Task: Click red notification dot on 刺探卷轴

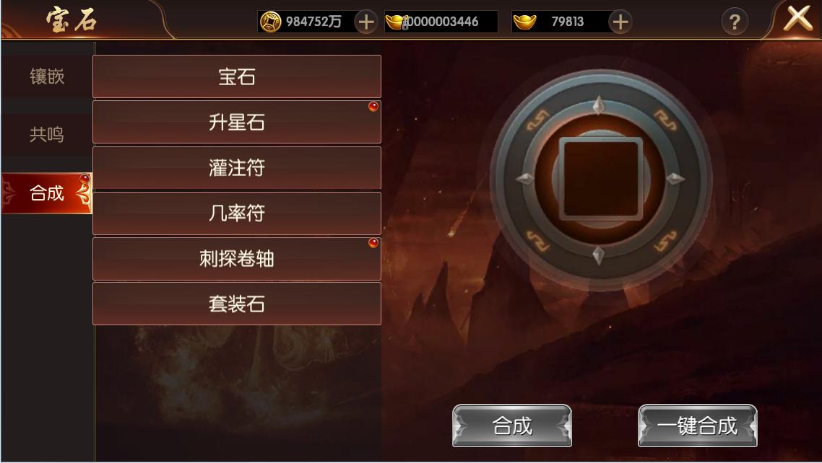Action: point(373,243)
